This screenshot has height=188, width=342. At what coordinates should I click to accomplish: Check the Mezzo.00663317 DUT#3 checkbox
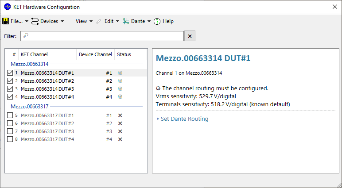pyautogui.click(x=10, y=131)
